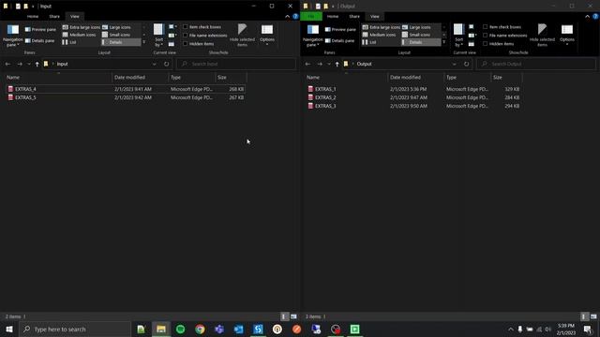This screenshot has height=337, width=600.
Task: Open address bar history dropdown in Output window
Action: click(454, 64)
